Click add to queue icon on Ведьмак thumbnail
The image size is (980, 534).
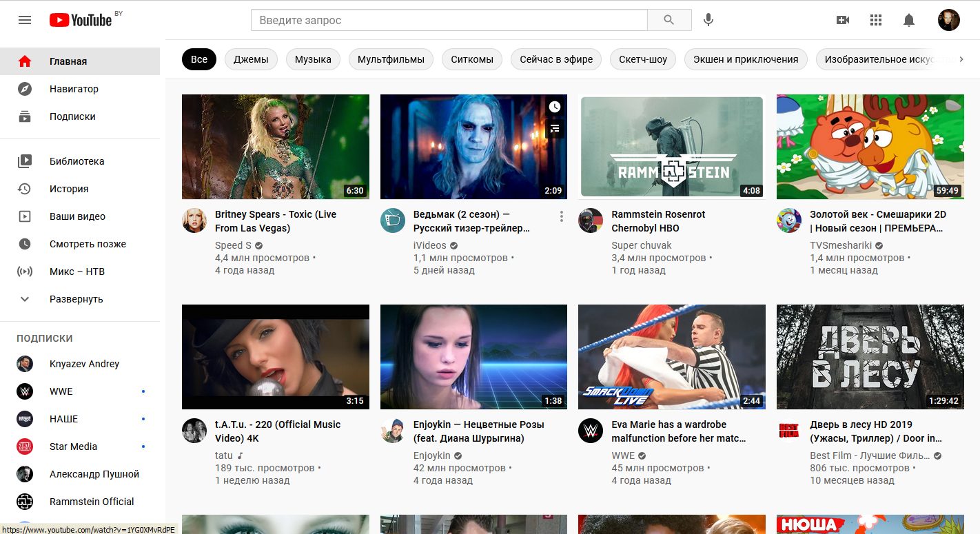coord(555,128)
